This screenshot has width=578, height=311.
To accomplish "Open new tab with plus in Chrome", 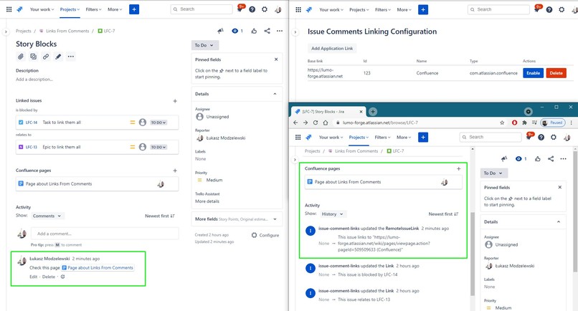I will tap(373, 111).
